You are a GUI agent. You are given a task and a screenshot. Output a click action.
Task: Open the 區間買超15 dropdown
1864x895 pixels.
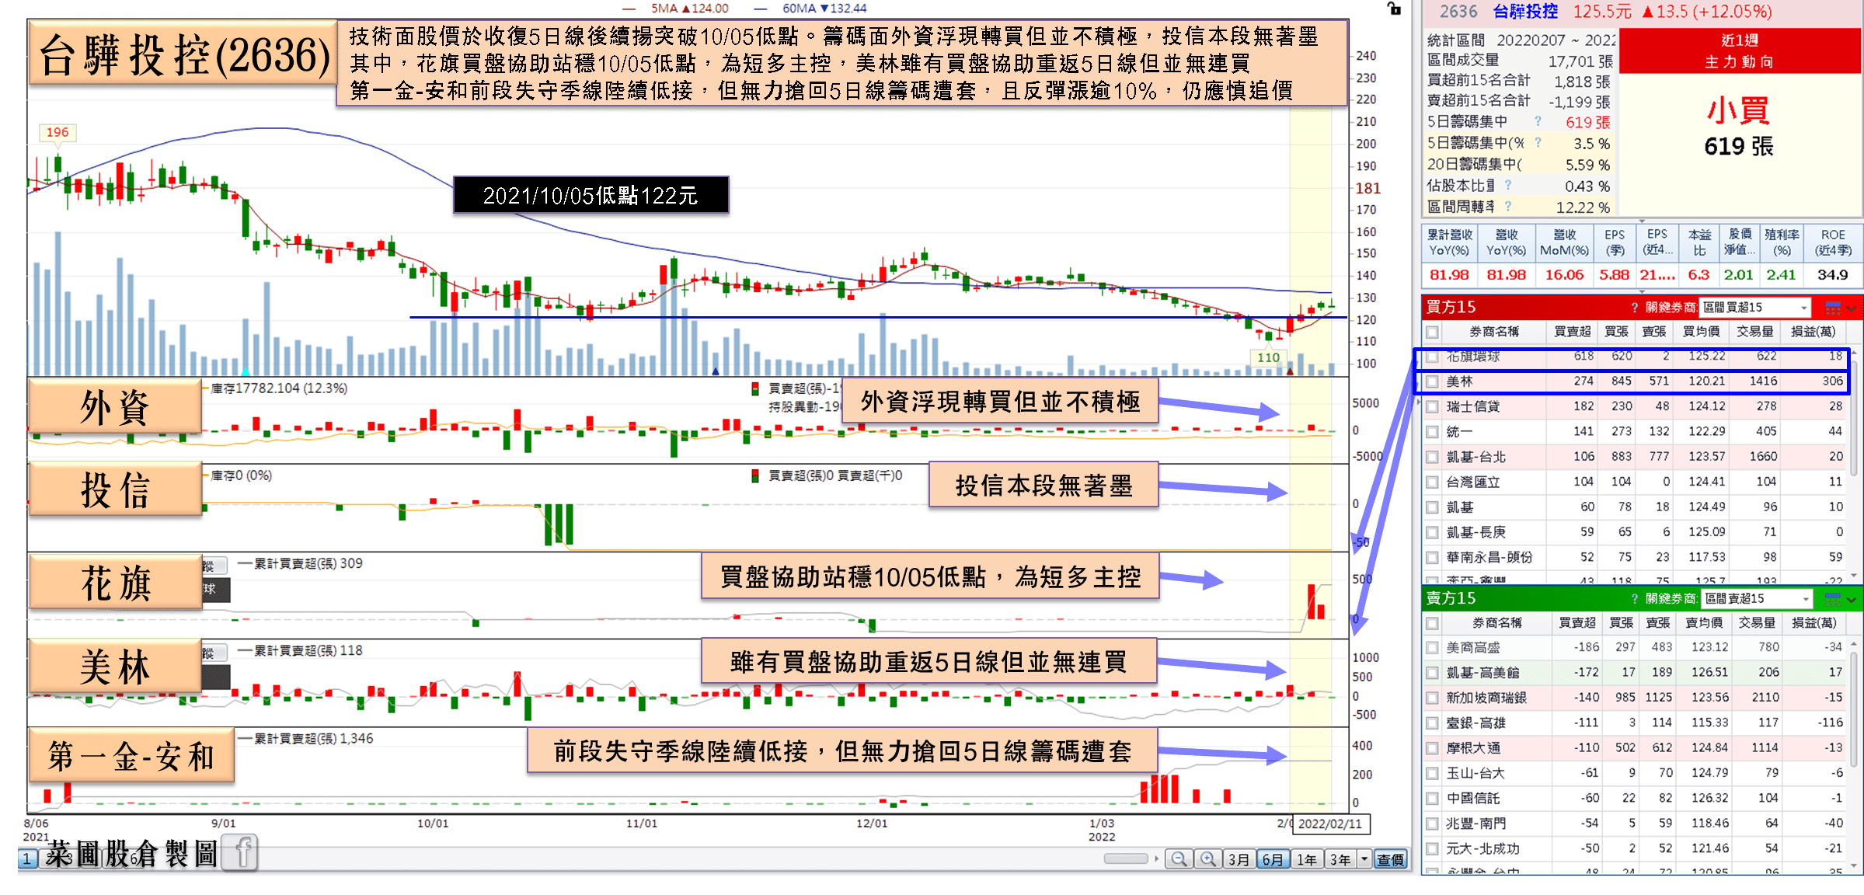tap(1754, 308)
